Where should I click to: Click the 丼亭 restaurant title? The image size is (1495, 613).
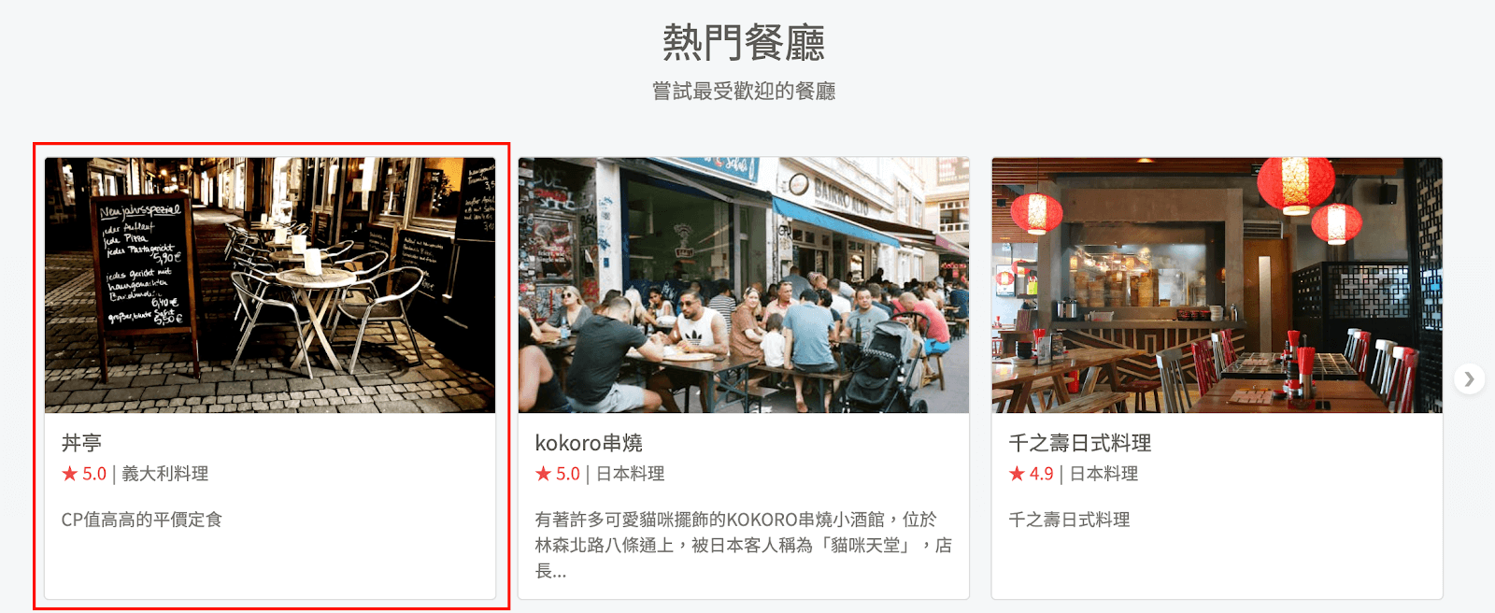(81, 443)
